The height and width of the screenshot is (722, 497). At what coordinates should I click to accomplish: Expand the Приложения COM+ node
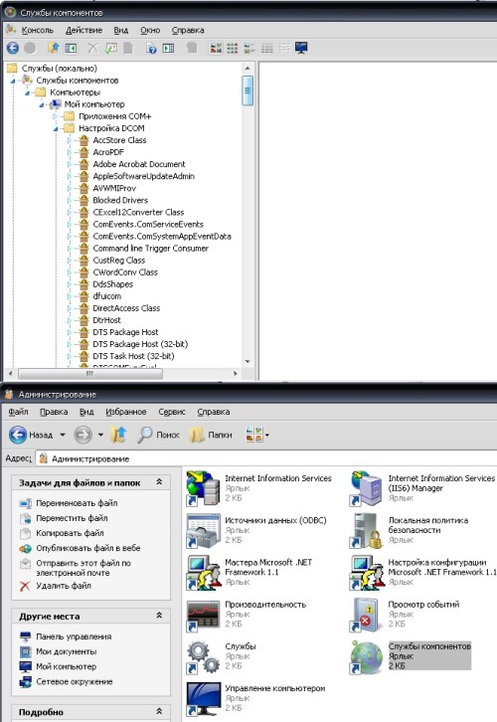pyautogui.click(x=55, y=116)
